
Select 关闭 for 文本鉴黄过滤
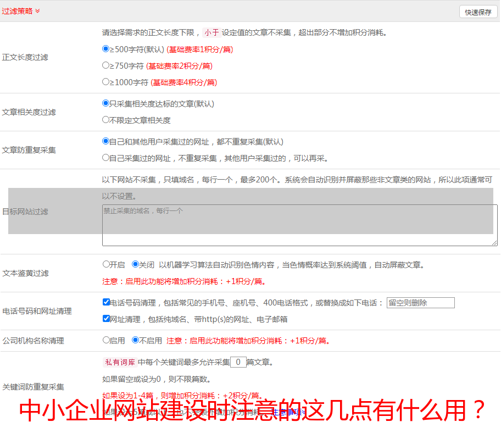(135, 264)
